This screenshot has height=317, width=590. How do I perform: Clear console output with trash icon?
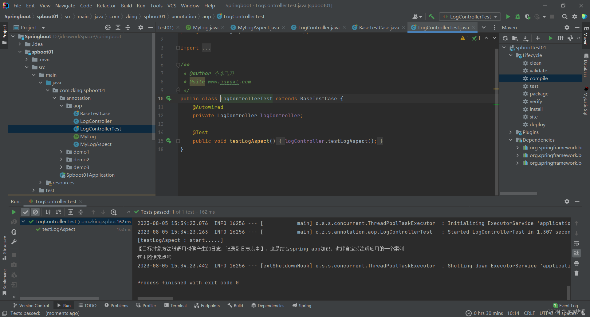(576, 273)
